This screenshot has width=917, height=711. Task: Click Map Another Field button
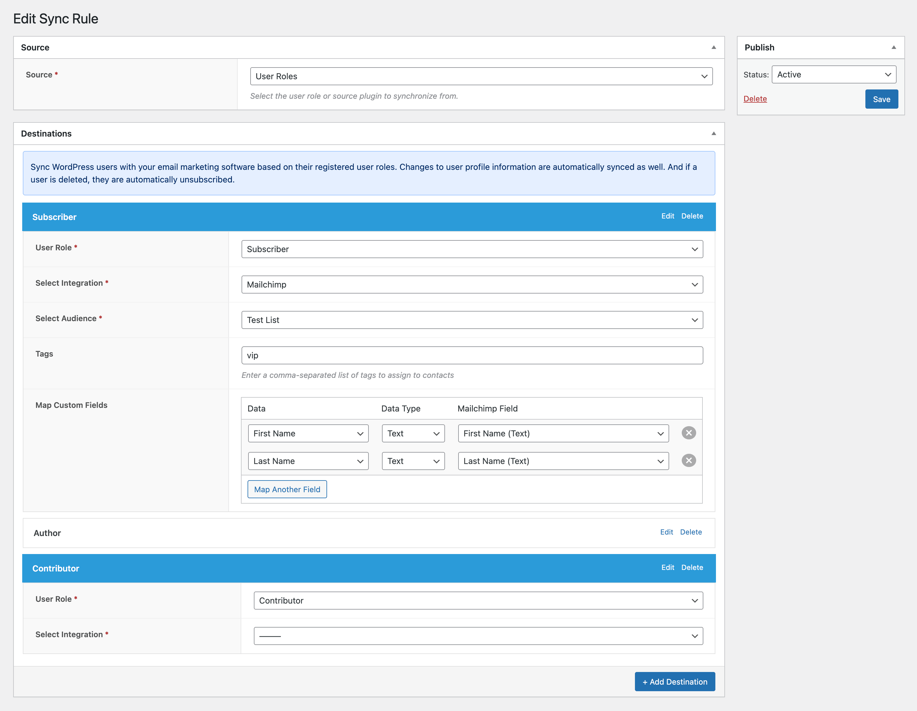pyautogui.click(x=287, y=489)
